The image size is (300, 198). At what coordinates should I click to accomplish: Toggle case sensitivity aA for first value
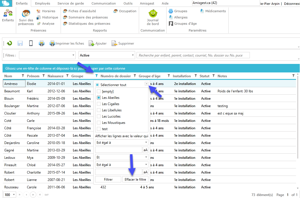coord(146,150)
